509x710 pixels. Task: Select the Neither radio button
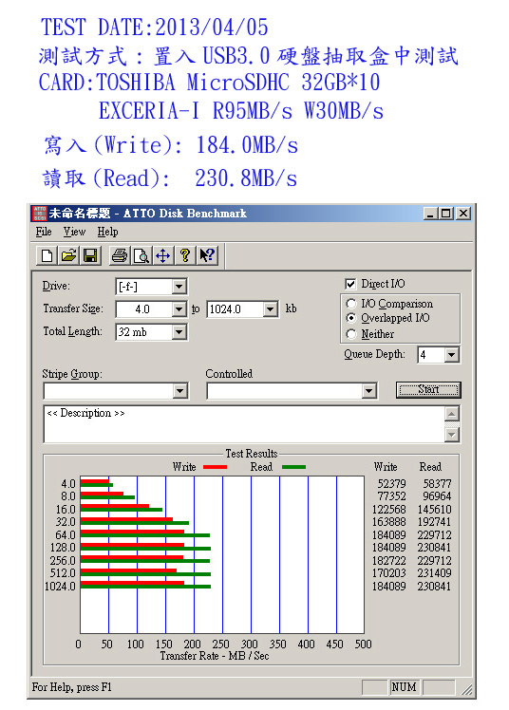click(351, 334)
